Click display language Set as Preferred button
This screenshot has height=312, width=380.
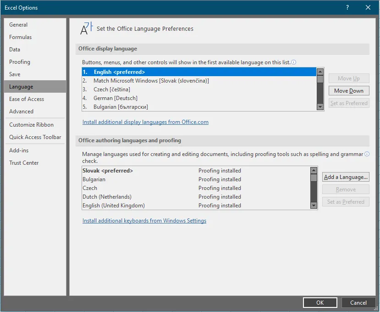(349, 103)
